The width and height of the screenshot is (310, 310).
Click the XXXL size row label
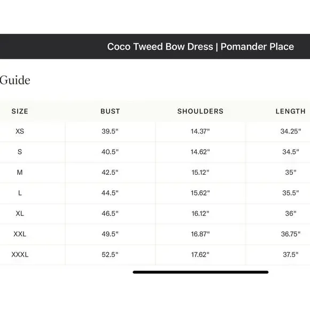20,254
